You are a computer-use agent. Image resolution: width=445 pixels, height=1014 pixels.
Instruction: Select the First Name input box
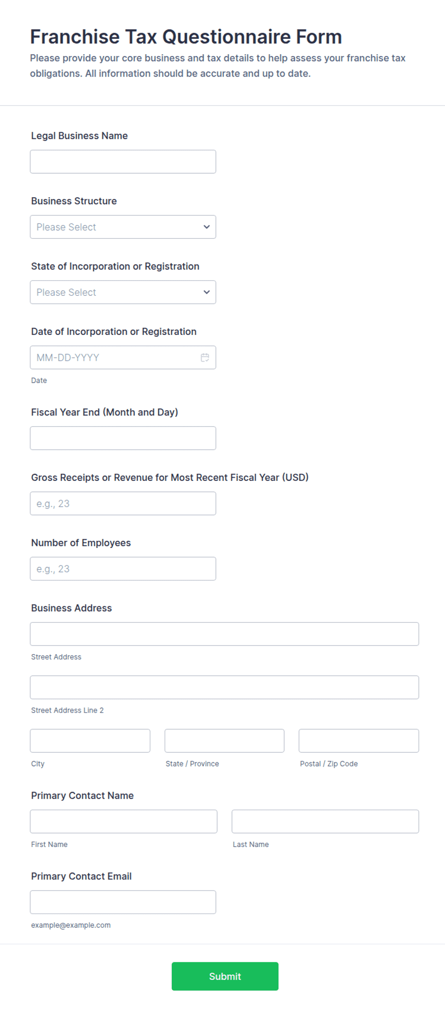pyautogui.click(x=123, y=821)
